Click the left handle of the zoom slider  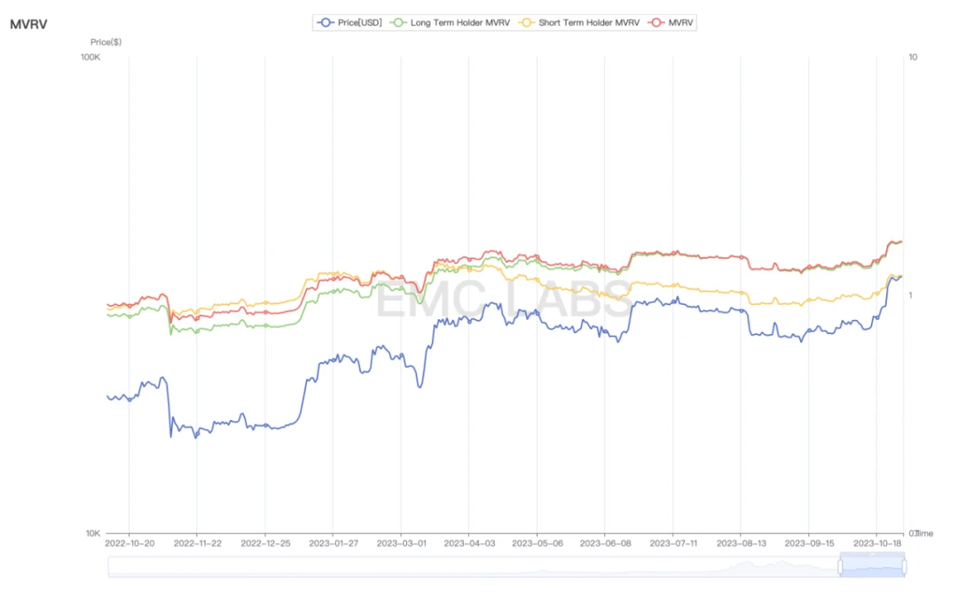tap(840, 566)
